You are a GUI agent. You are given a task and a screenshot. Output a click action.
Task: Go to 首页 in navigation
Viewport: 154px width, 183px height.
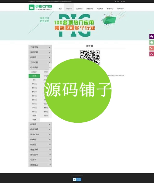coord(60,9)
